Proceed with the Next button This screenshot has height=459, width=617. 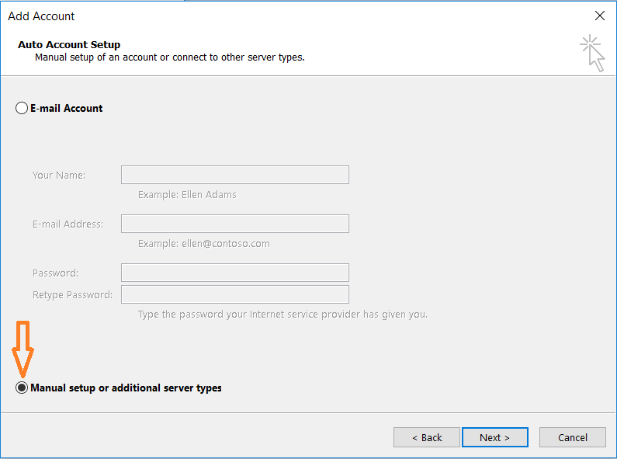(x=495, y=437)
